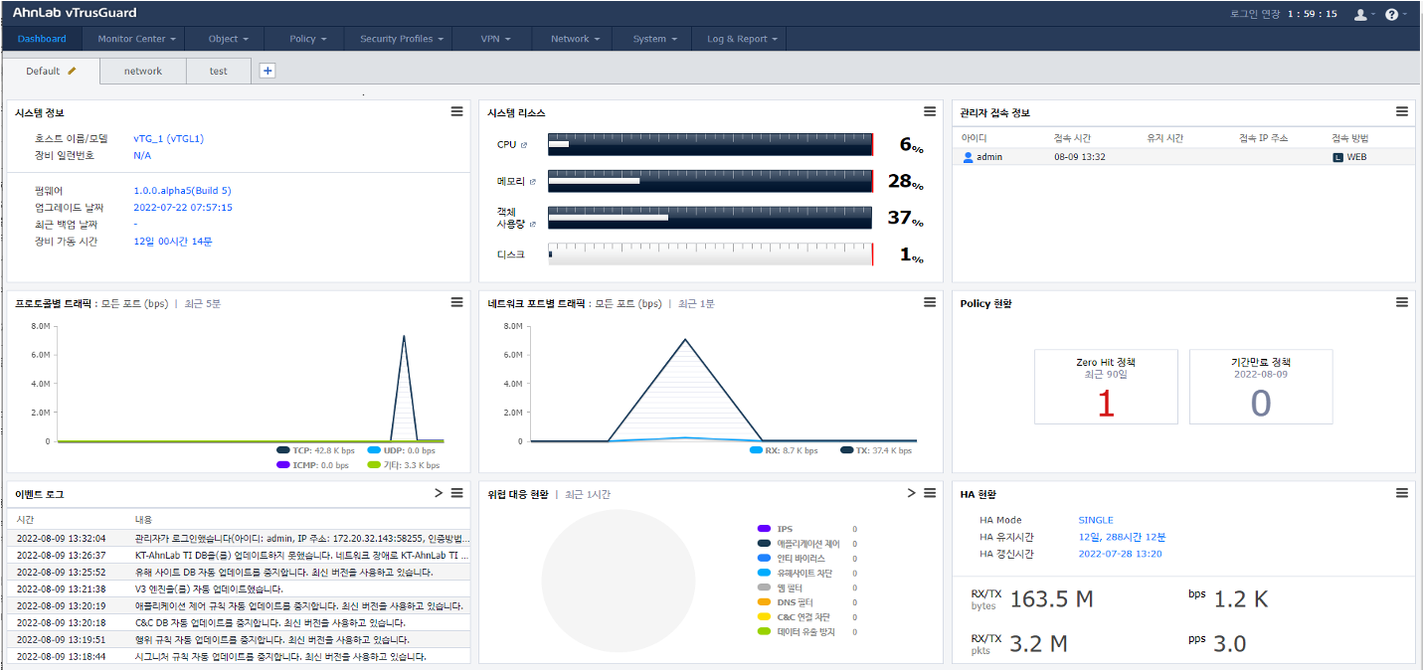Screen dimensions: 1424x670
Task: Click the disk usage bar
Action: (x=710, y=254)
